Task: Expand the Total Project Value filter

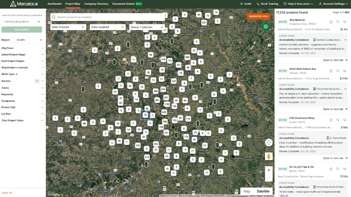Action: [22, 120]
